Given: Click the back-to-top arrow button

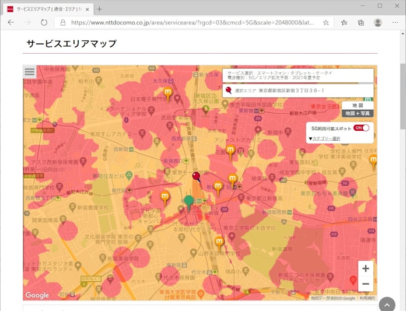Looking at the screenshot, I should coord(387,305).
